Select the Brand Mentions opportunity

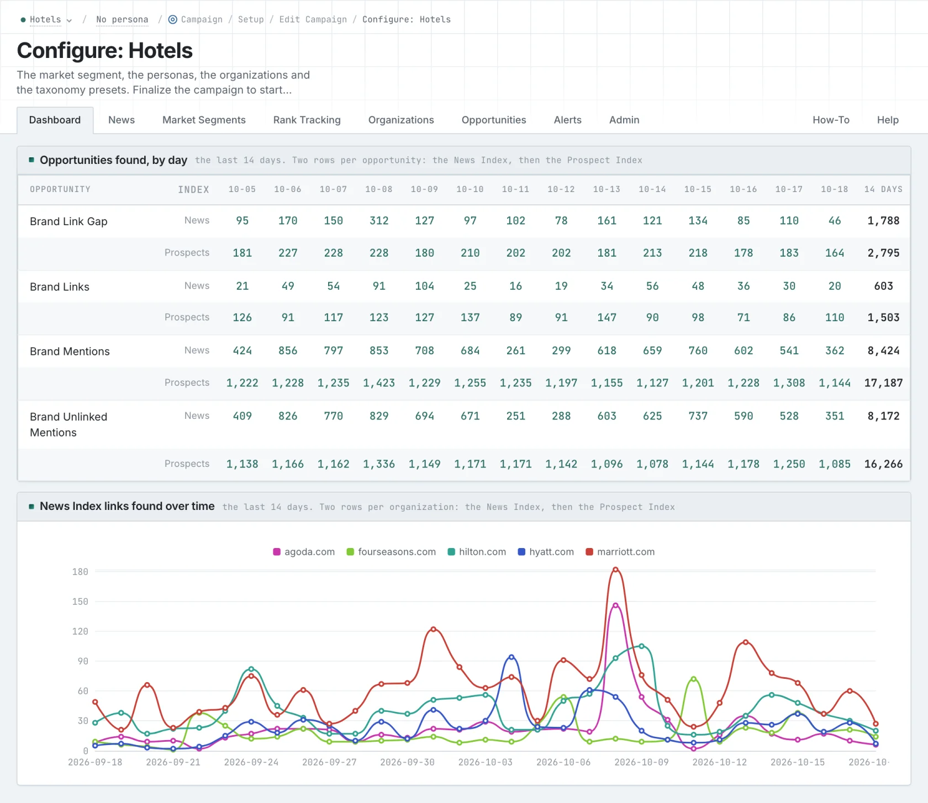[70, 352]
